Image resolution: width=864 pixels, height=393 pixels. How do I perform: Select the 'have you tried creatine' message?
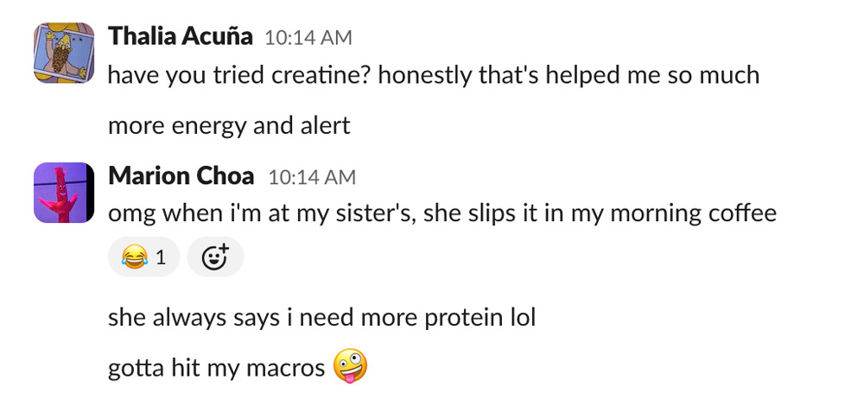pyautogui.click(x=432, y=75)
